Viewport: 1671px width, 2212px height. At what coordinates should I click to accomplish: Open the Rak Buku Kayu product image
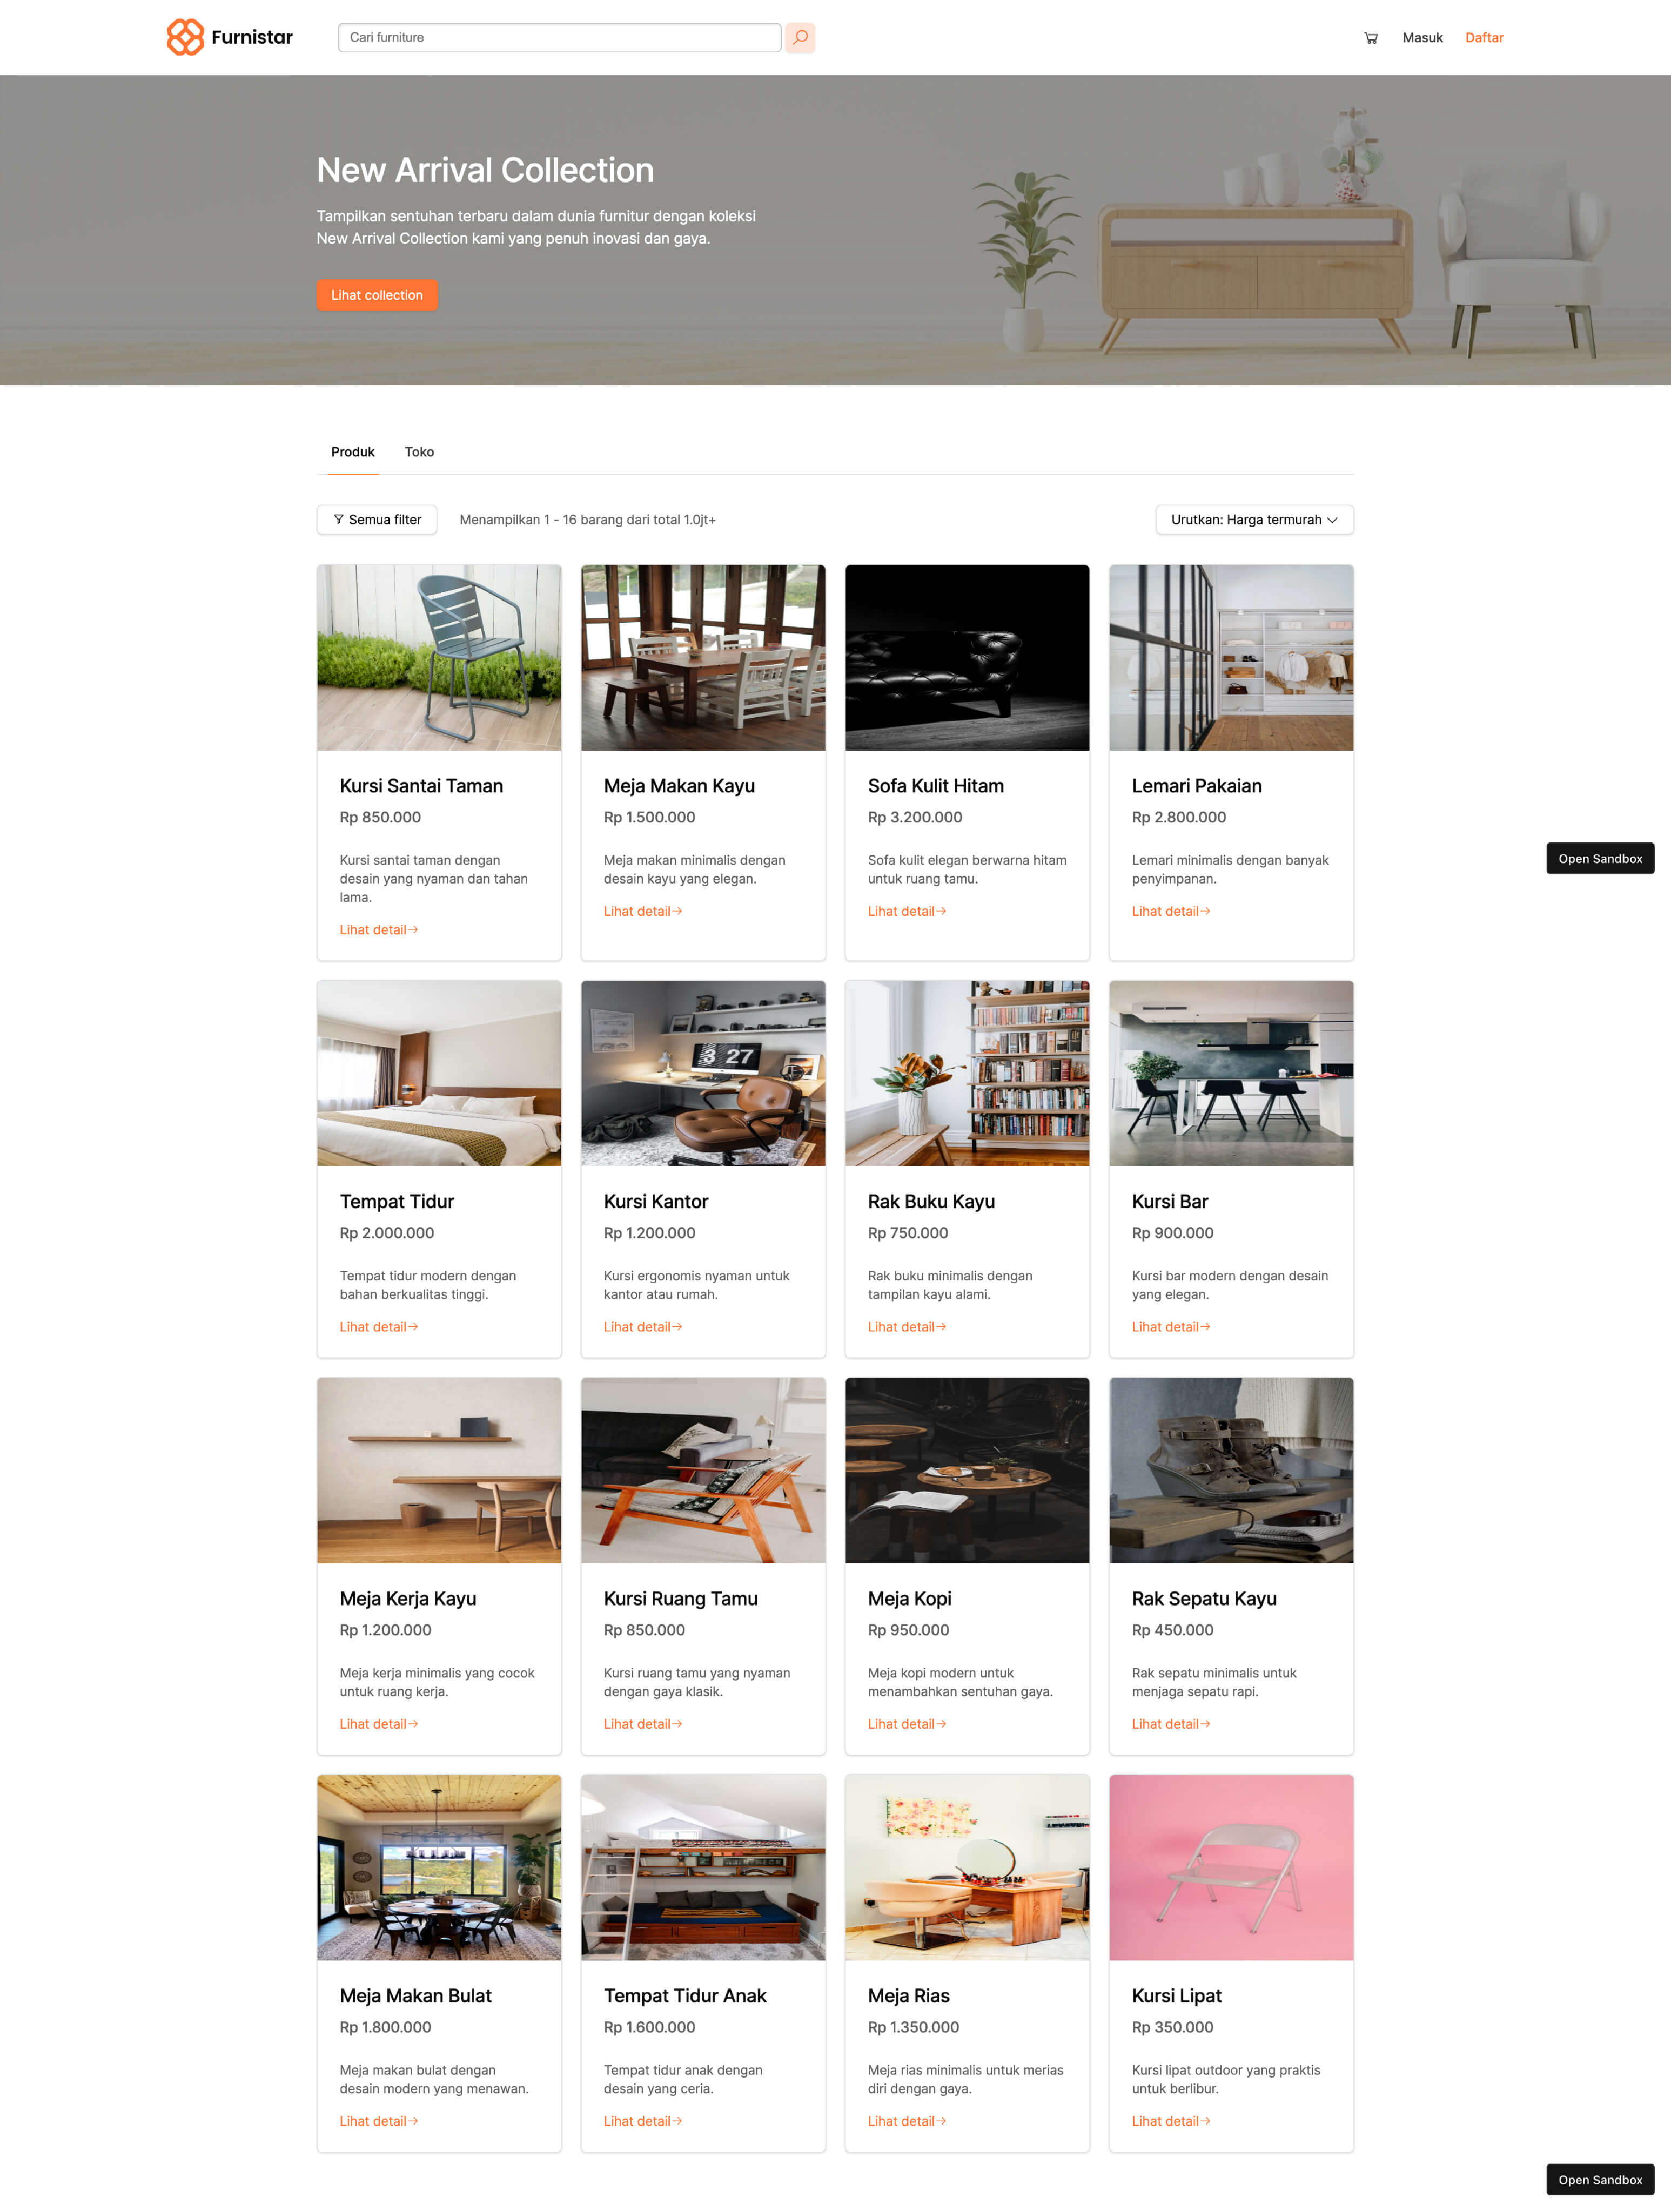pyautogui.click(x=968, y=1073)
